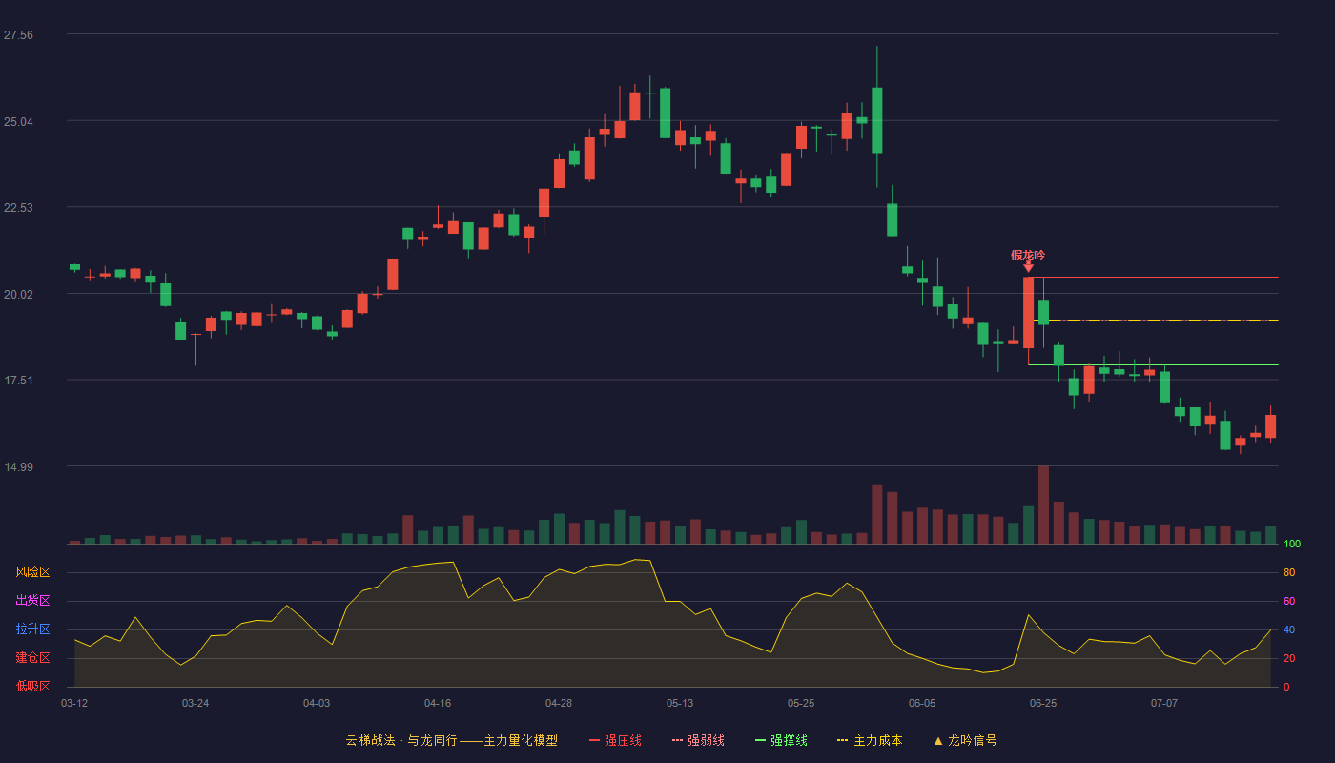Click the 05-13 date label
1335x763 pixels.
coord(680,703)
